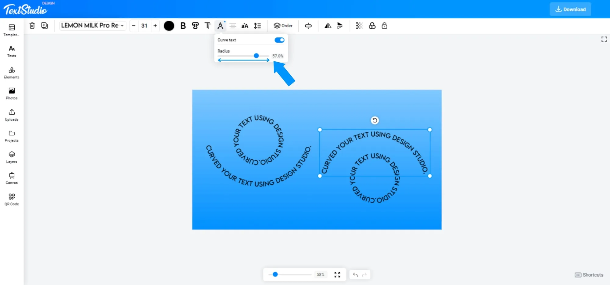Open the Order layering menu
This screenshot has height=285, width=610.
283,26
